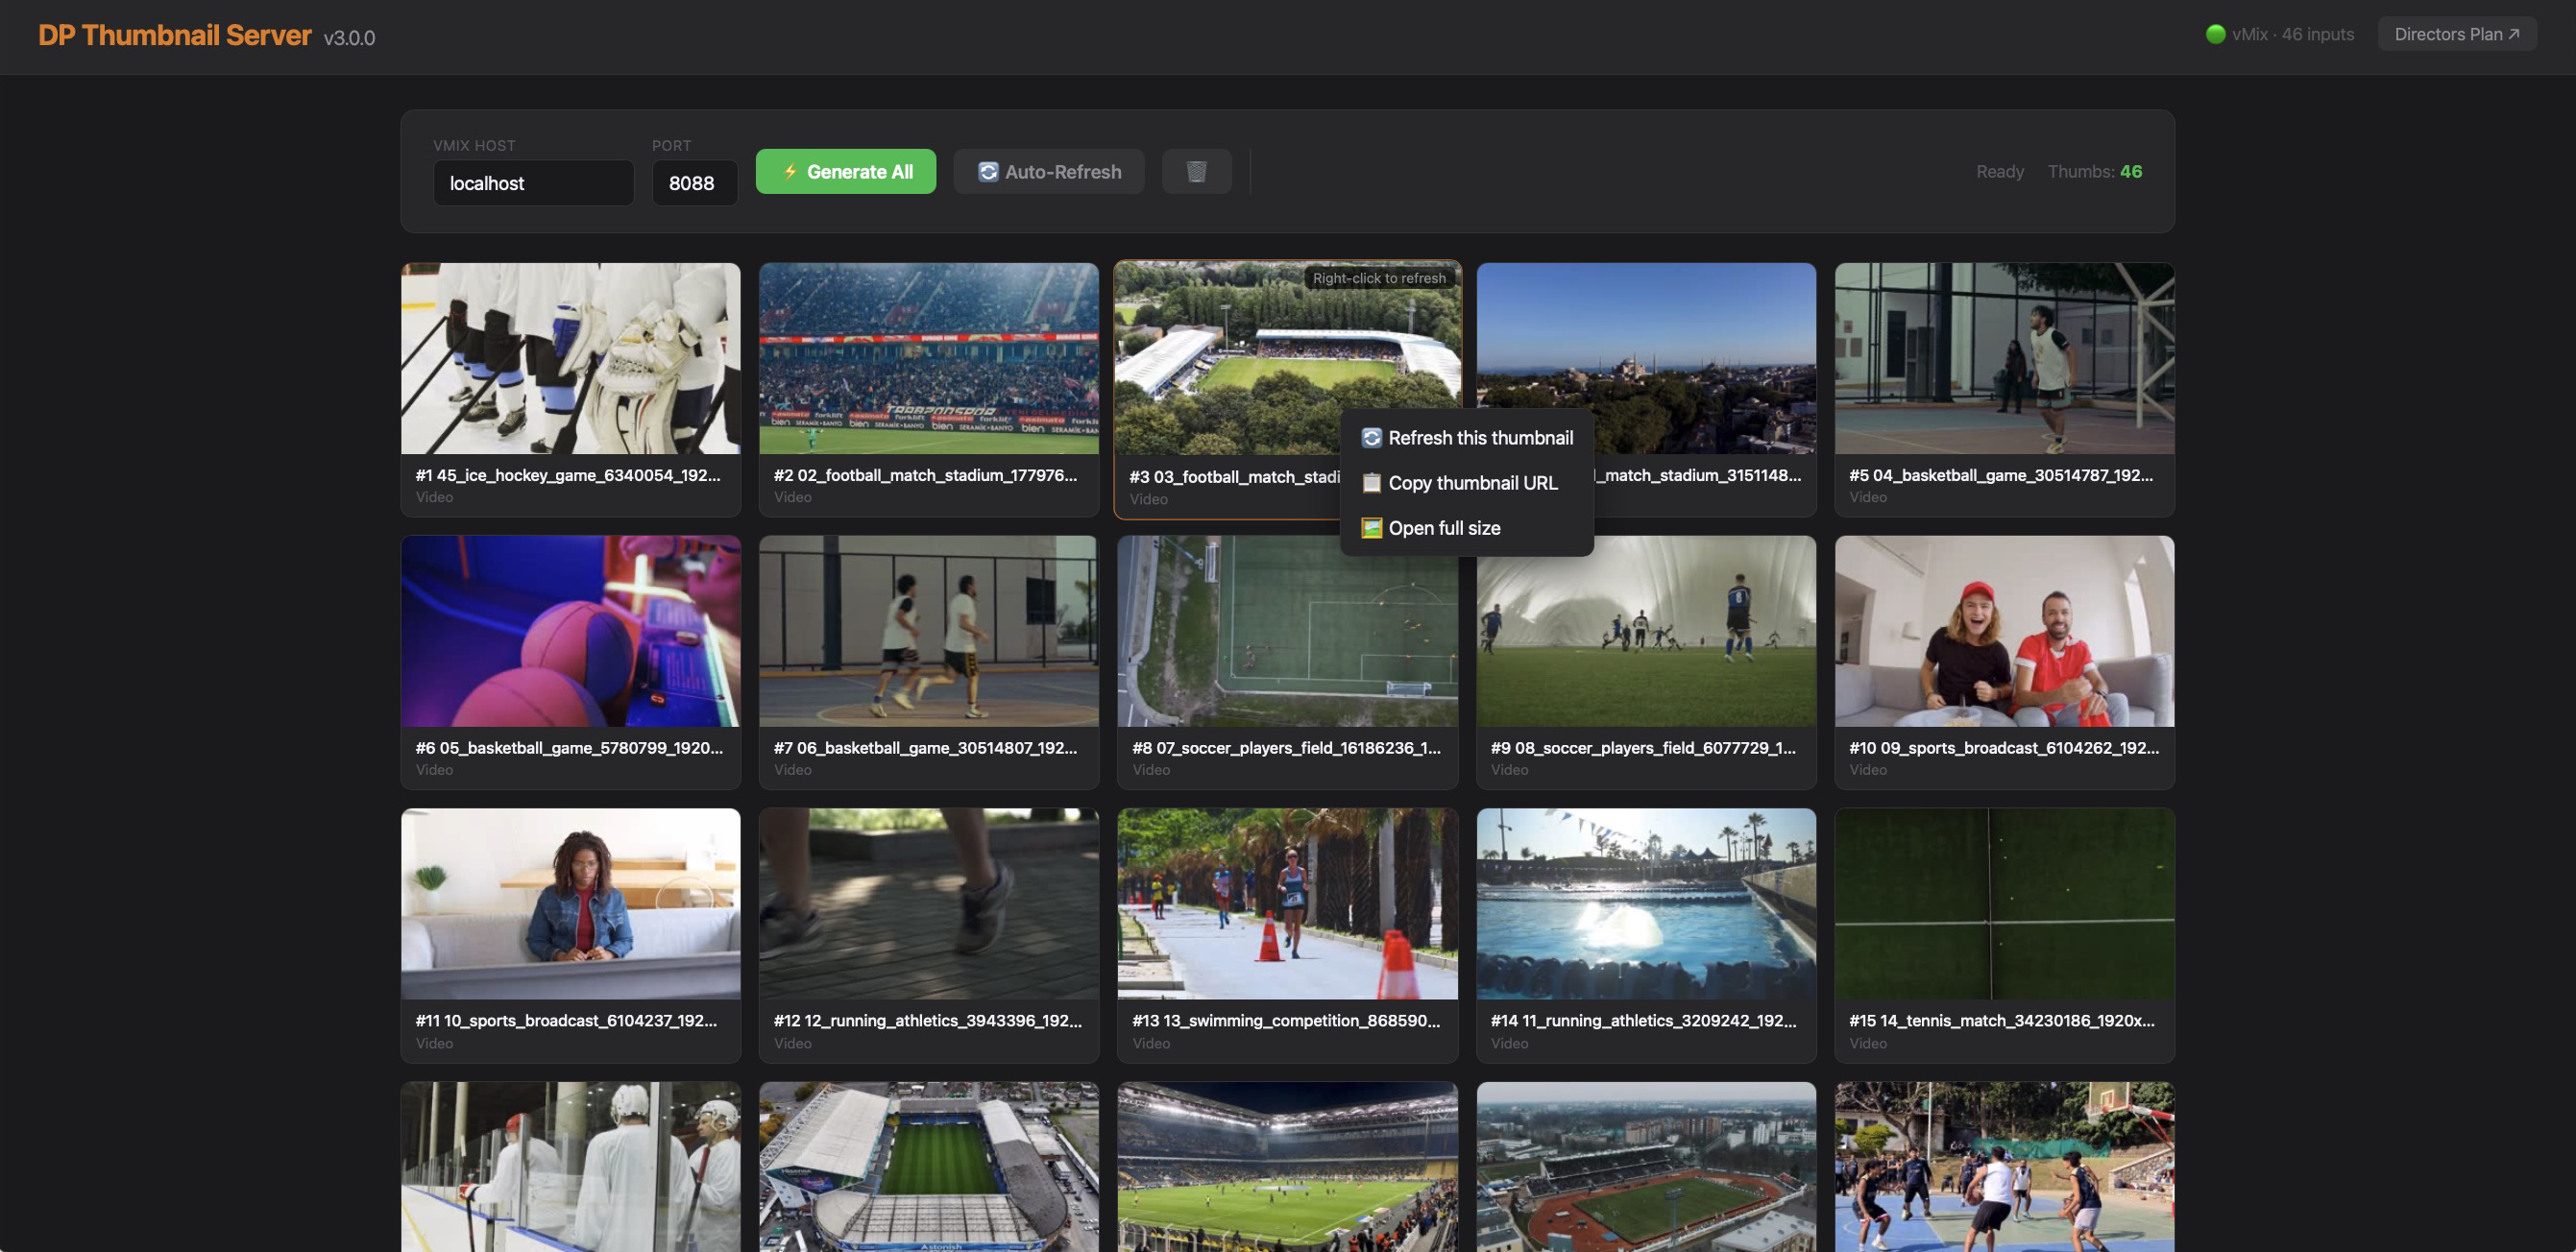The width and height of the screenshot is (2576, 1252).
Task: Select Refresh this thumbnail from context menu
Action: pyautogui.click(x=1481, y=437)
